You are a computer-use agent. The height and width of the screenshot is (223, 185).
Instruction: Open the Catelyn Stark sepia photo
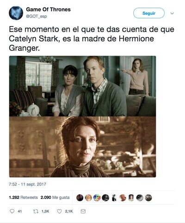tap(82, 147)
